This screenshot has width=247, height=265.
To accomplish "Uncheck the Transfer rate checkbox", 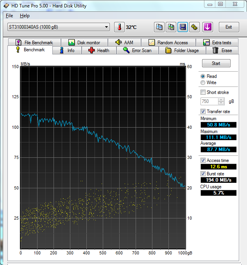I will [x=203, y=112].
